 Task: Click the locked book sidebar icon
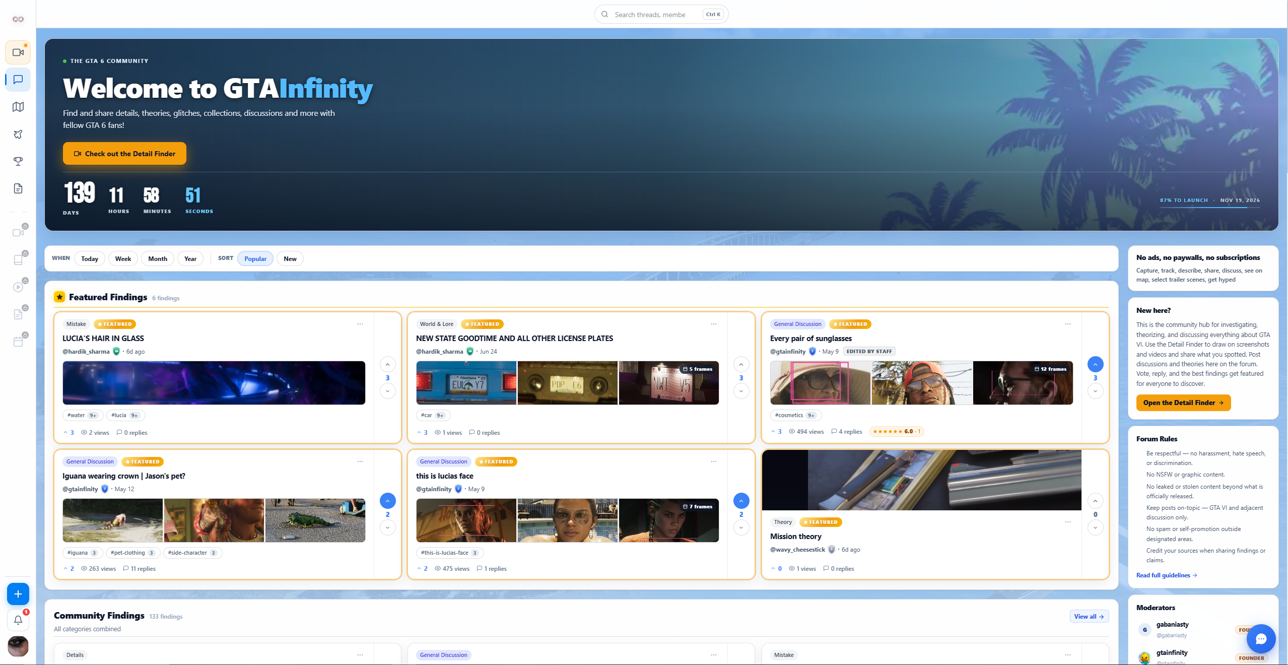(18, 259)
